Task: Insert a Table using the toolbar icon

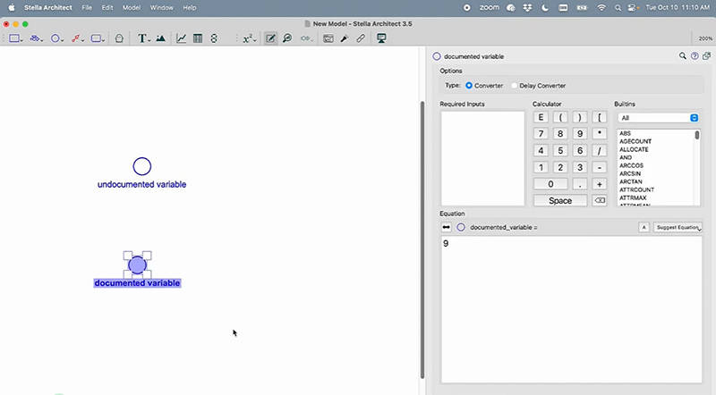Action: tap(198, 38)
